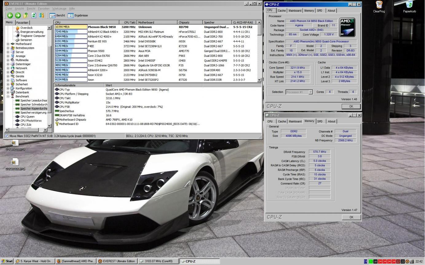Click OK in CPU-Z version 1.48 window

tap(351, 106)
